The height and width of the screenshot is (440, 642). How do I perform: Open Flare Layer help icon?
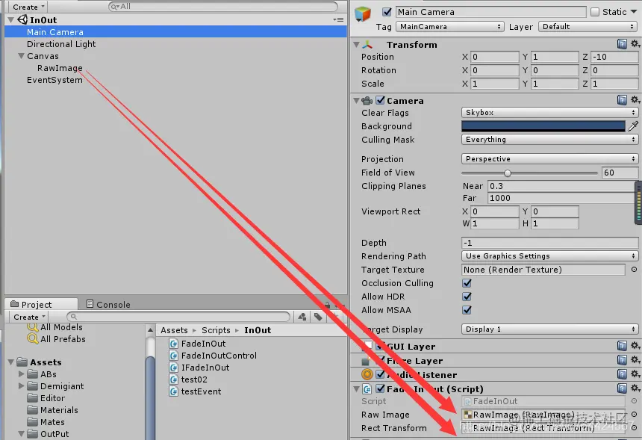pyautogui.click(x=622, y=360)
